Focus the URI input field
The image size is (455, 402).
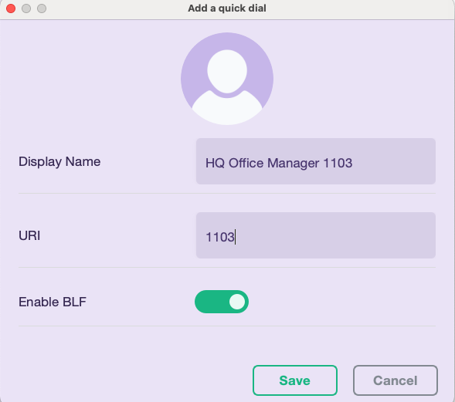[x=316, y=235]
